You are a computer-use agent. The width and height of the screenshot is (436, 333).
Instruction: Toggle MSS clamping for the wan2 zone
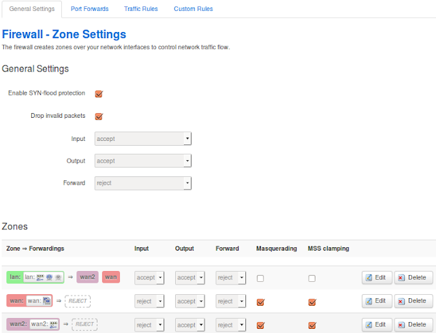click(312, 326)
